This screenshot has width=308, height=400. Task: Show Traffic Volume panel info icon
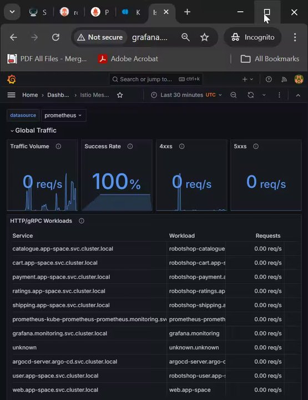58,146
